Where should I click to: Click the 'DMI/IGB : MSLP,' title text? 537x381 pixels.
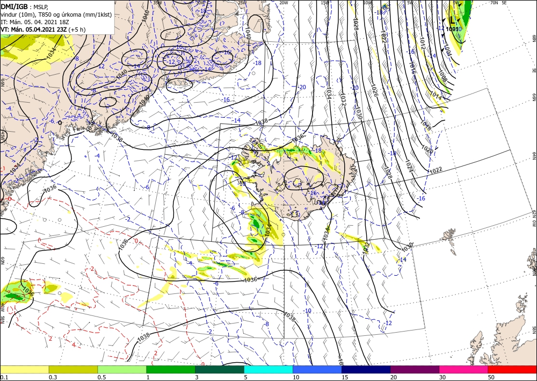(x=25, y=7)
